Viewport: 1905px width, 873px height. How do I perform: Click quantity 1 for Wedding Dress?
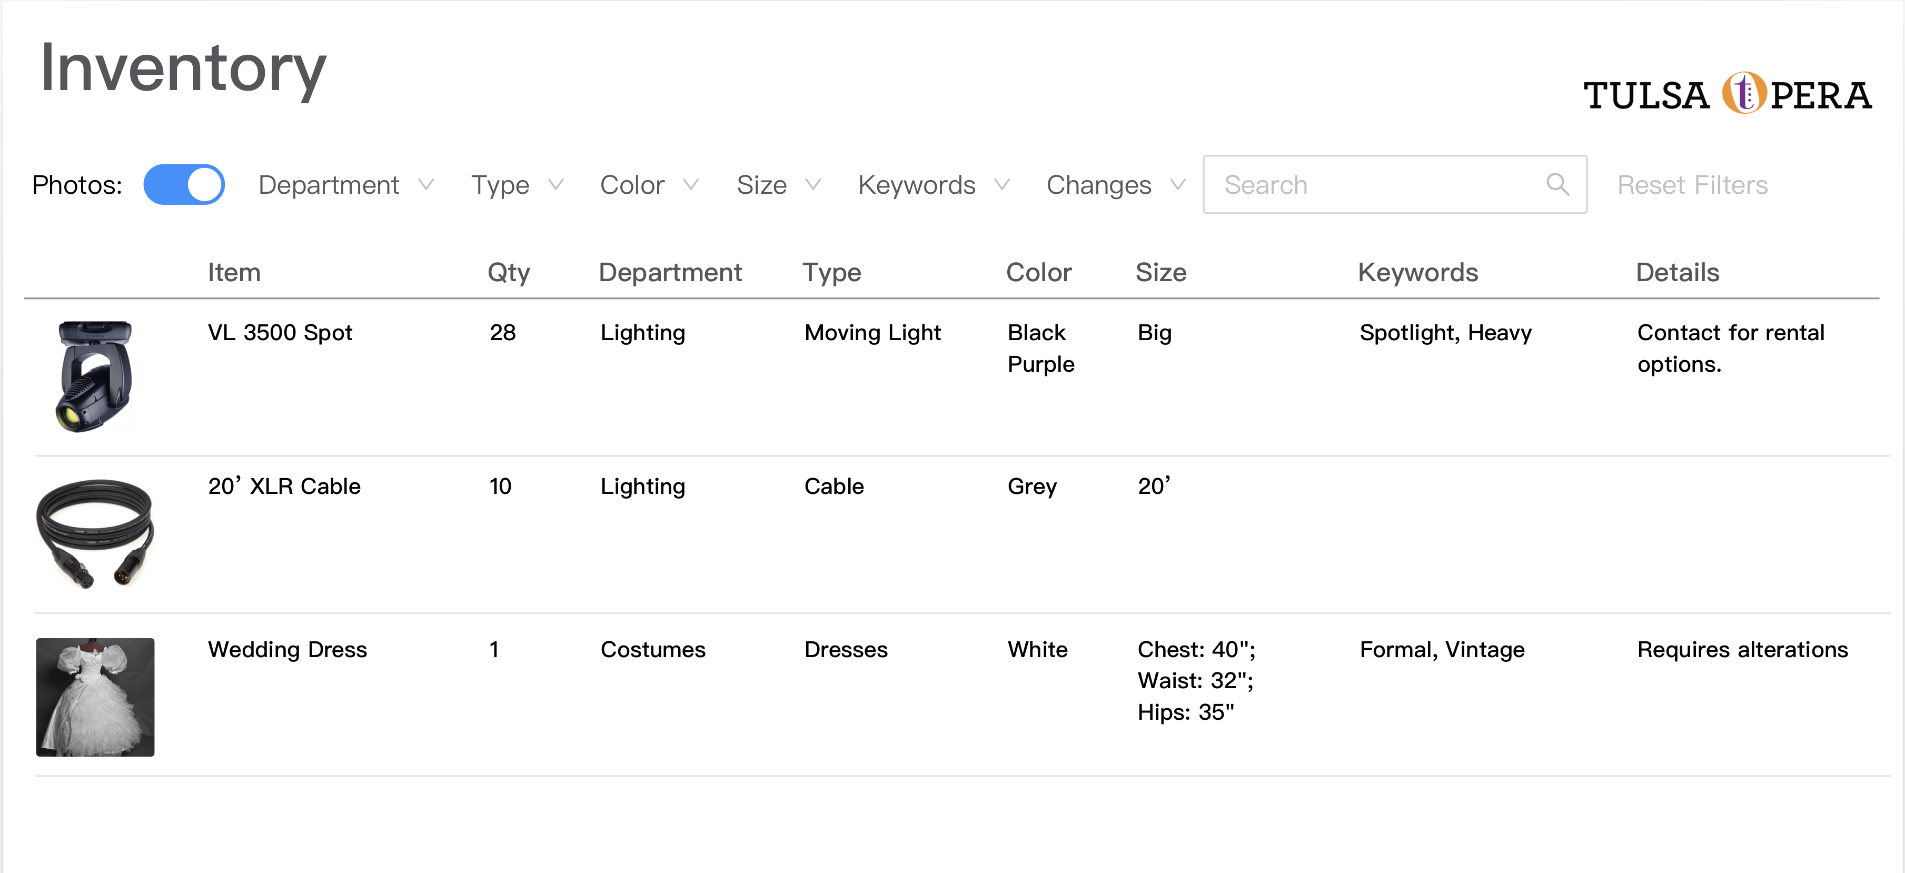[494, 650]
